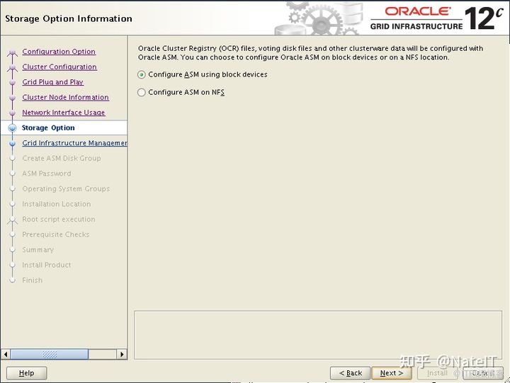Jump to Cluster Node Information step

pyautogui.click(x=65, y=97)
